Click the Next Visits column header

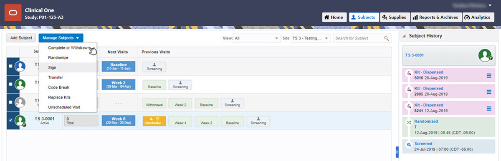(x=117, y=52)
